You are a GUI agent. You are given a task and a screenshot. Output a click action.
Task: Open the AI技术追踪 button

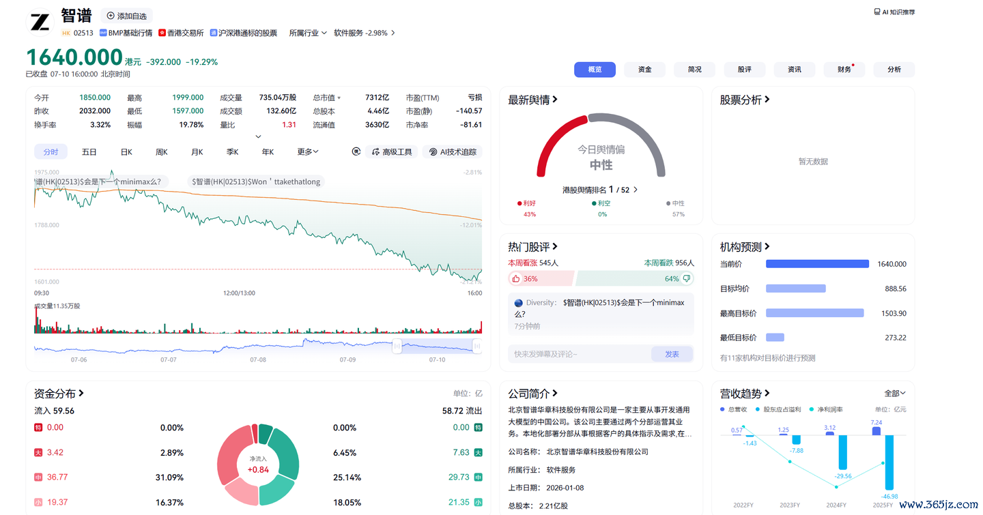(x=452, y=152)
